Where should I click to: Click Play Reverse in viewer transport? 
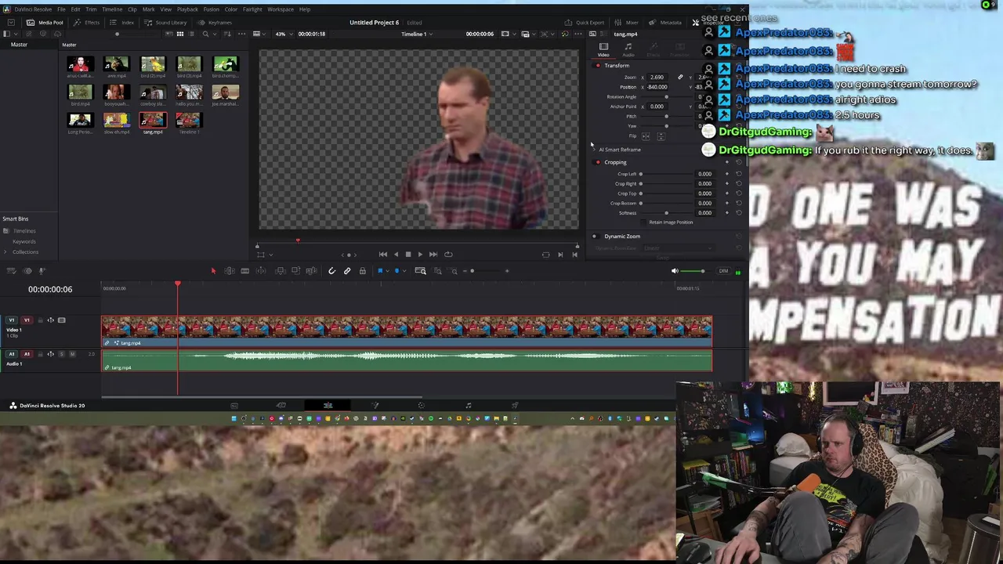tap(395, 255)
